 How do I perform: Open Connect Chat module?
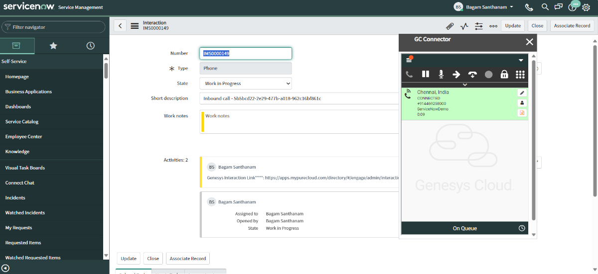coord(20,183)
